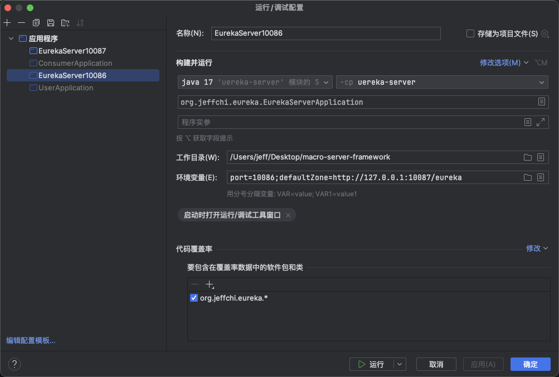
Task: Click the environment variables input field
Action: pyautogui.click(x=373, y=177)
